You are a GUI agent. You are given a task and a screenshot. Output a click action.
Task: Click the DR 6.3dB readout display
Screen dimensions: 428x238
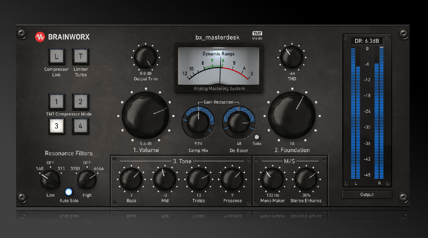[x=367, y=41]
